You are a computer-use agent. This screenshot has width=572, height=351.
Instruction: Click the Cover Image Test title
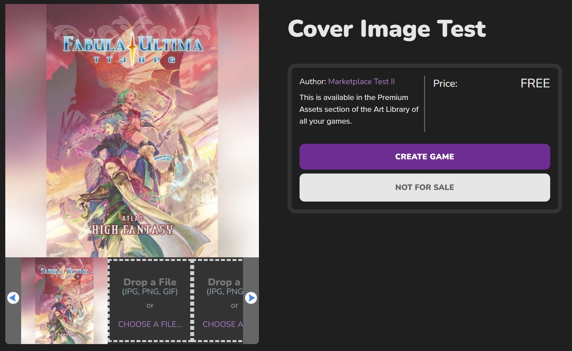(x=387, y=29)
